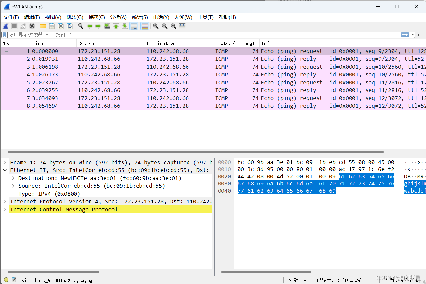Select packet 5 at time 2.023762

coord(213,83)
